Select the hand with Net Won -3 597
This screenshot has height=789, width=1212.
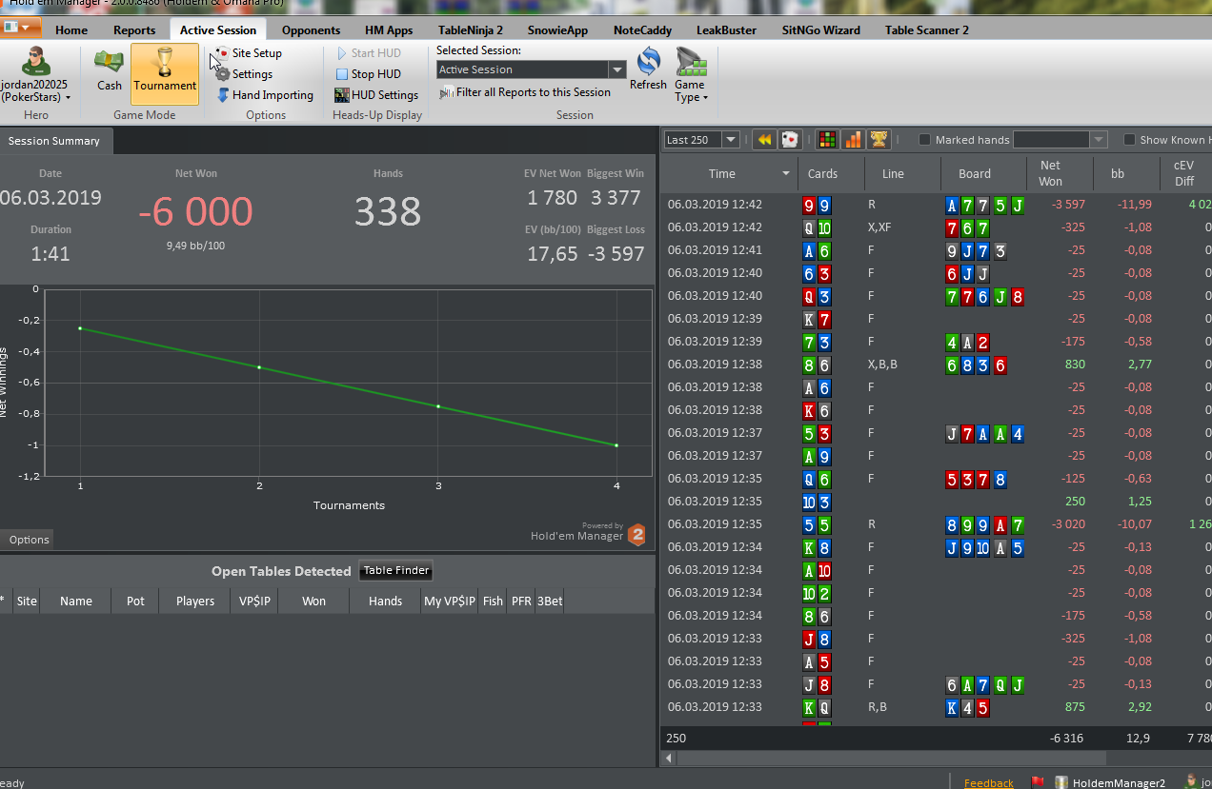click(936, 205)
